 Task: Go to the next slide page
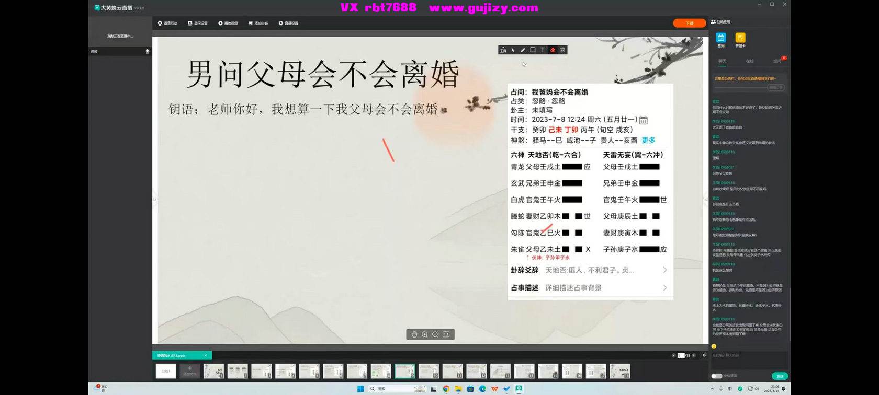coord(694,355)
